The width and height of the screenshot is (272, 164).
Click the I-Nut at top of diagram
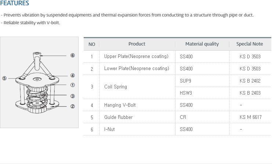click(x=37, y=55)
